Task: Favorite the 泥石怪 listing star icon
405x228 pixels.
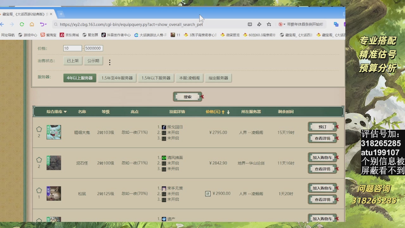Action: [39, 160]
